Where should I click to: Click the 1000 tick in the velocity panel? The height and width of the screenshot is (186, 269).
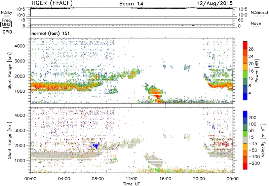coord(20,160)
